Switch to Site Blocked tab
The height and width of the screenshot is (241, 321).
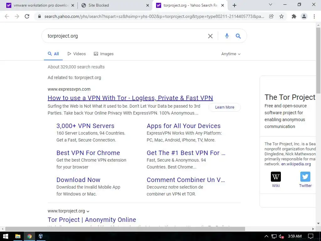tap(115, 5)
